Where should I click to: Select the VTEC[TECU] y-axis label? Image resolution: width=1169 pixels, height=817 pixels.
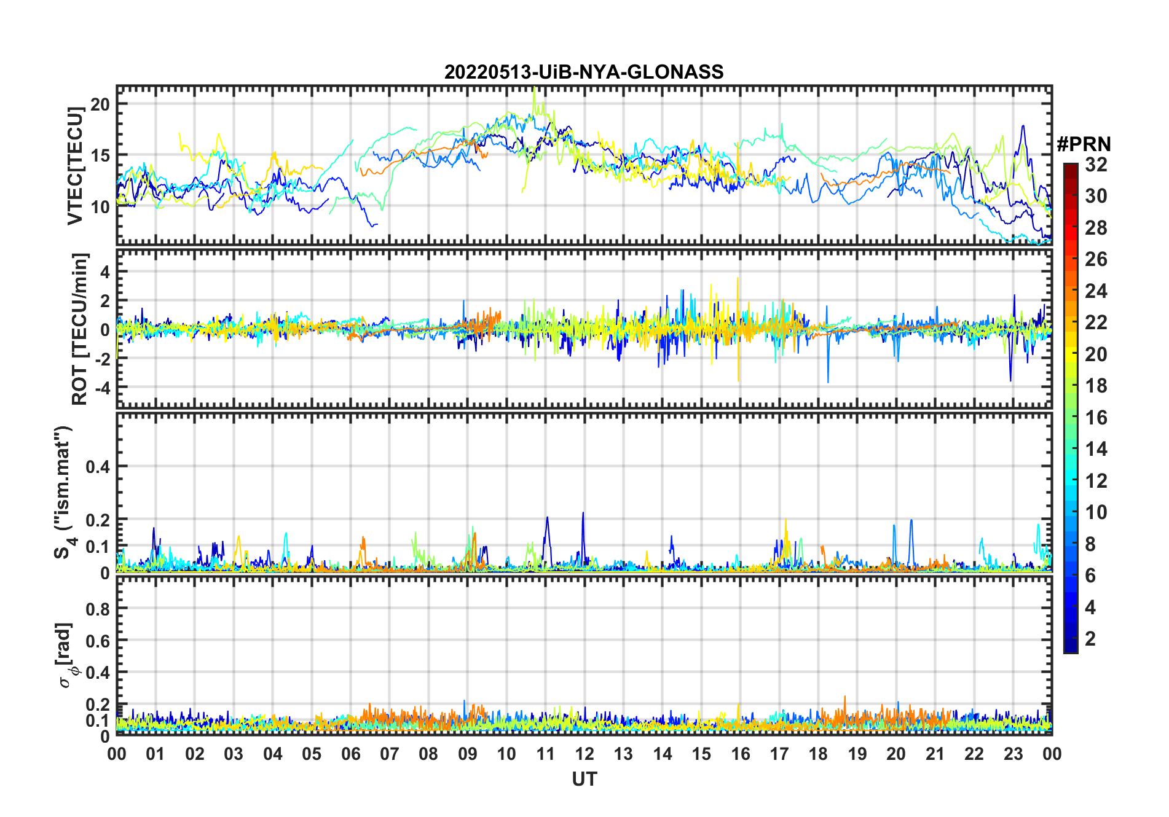tap(75, 166)
